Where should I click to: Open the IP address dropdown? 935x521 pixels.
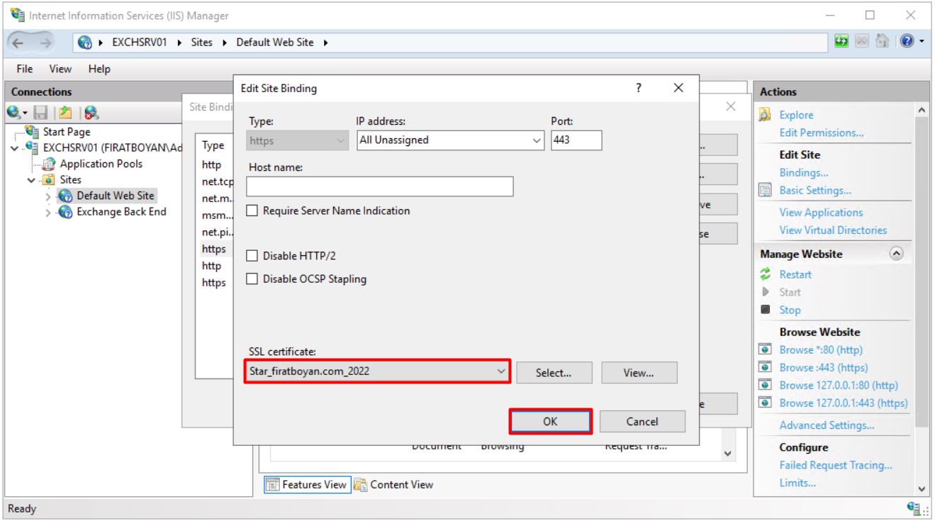tap(537, 140)
